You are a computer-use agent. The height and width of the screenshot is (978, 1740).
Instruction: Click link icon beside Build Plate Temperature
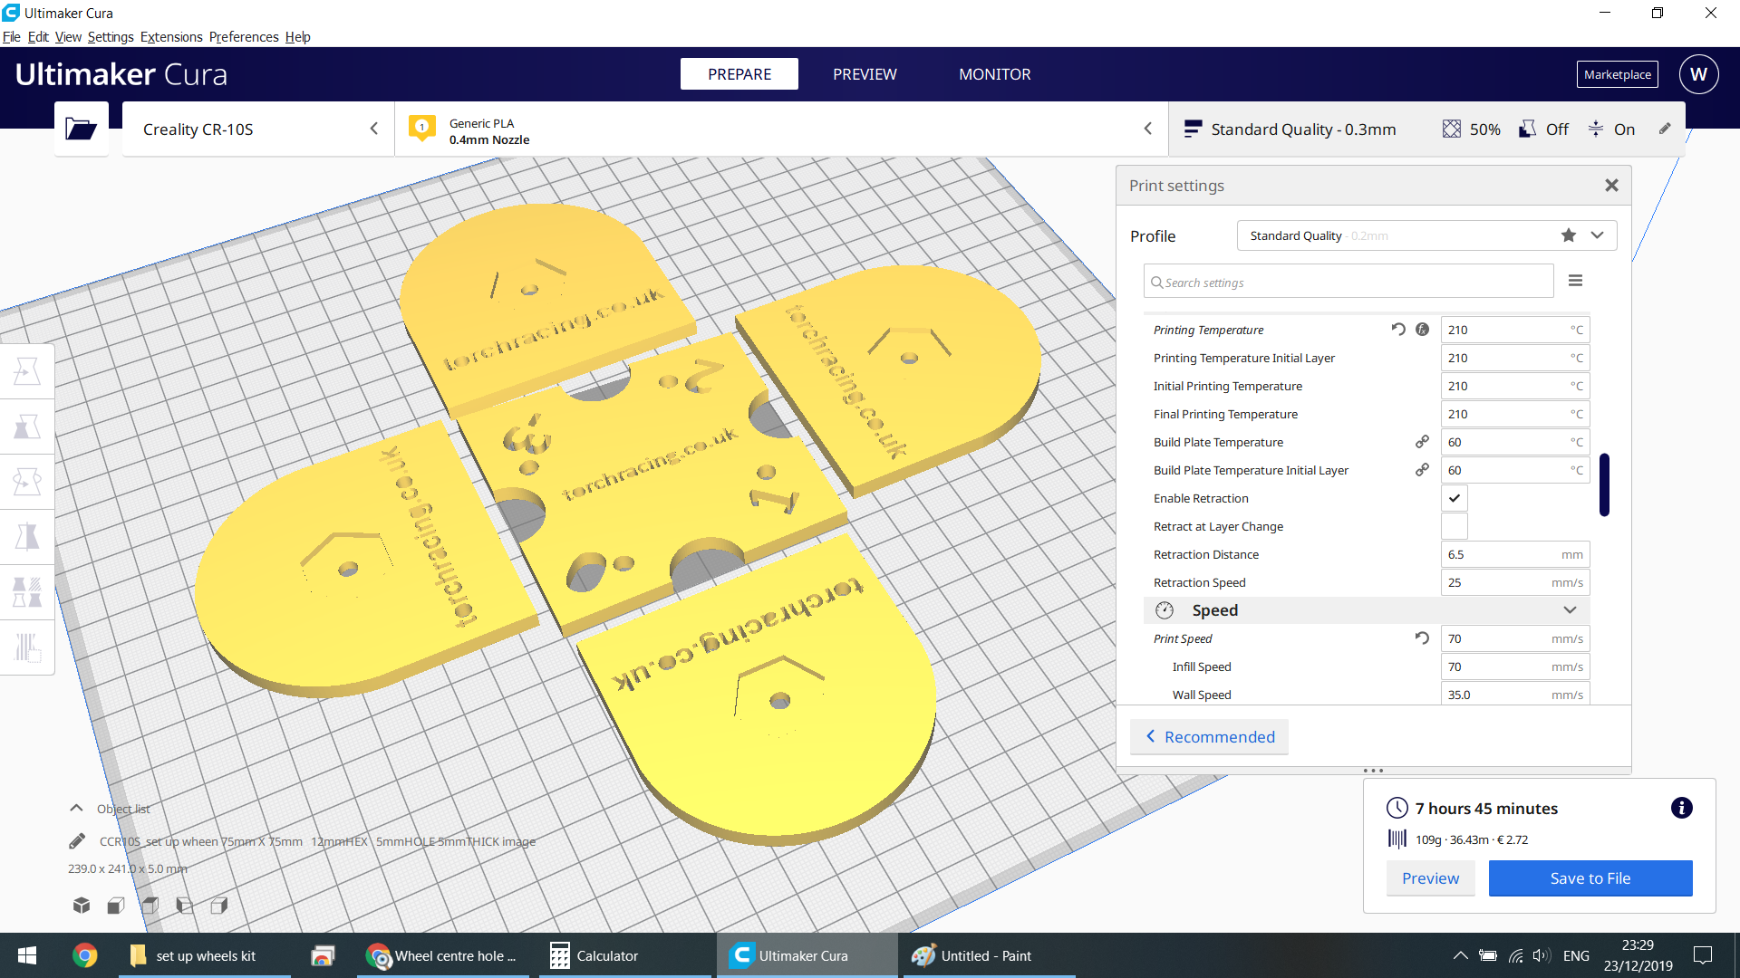pyautogui.click(x=1423, y=442)
